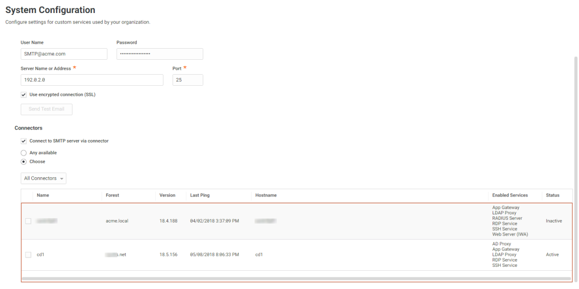Viewport: 579px width, 289px height.
Task: Select the Choose radio option
Action: (24, 162)
